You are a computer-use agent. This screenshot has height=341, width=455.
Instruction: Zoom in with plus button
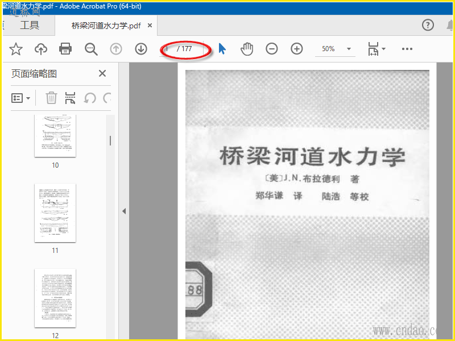296,49
